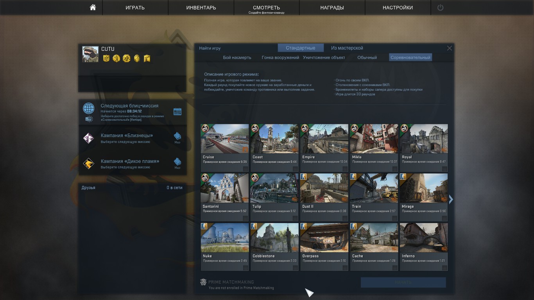Screen dimensions: 534x300
Task: Select the Гонка вооружений mode
Action: pyautogui.click(x=280, y=57)
